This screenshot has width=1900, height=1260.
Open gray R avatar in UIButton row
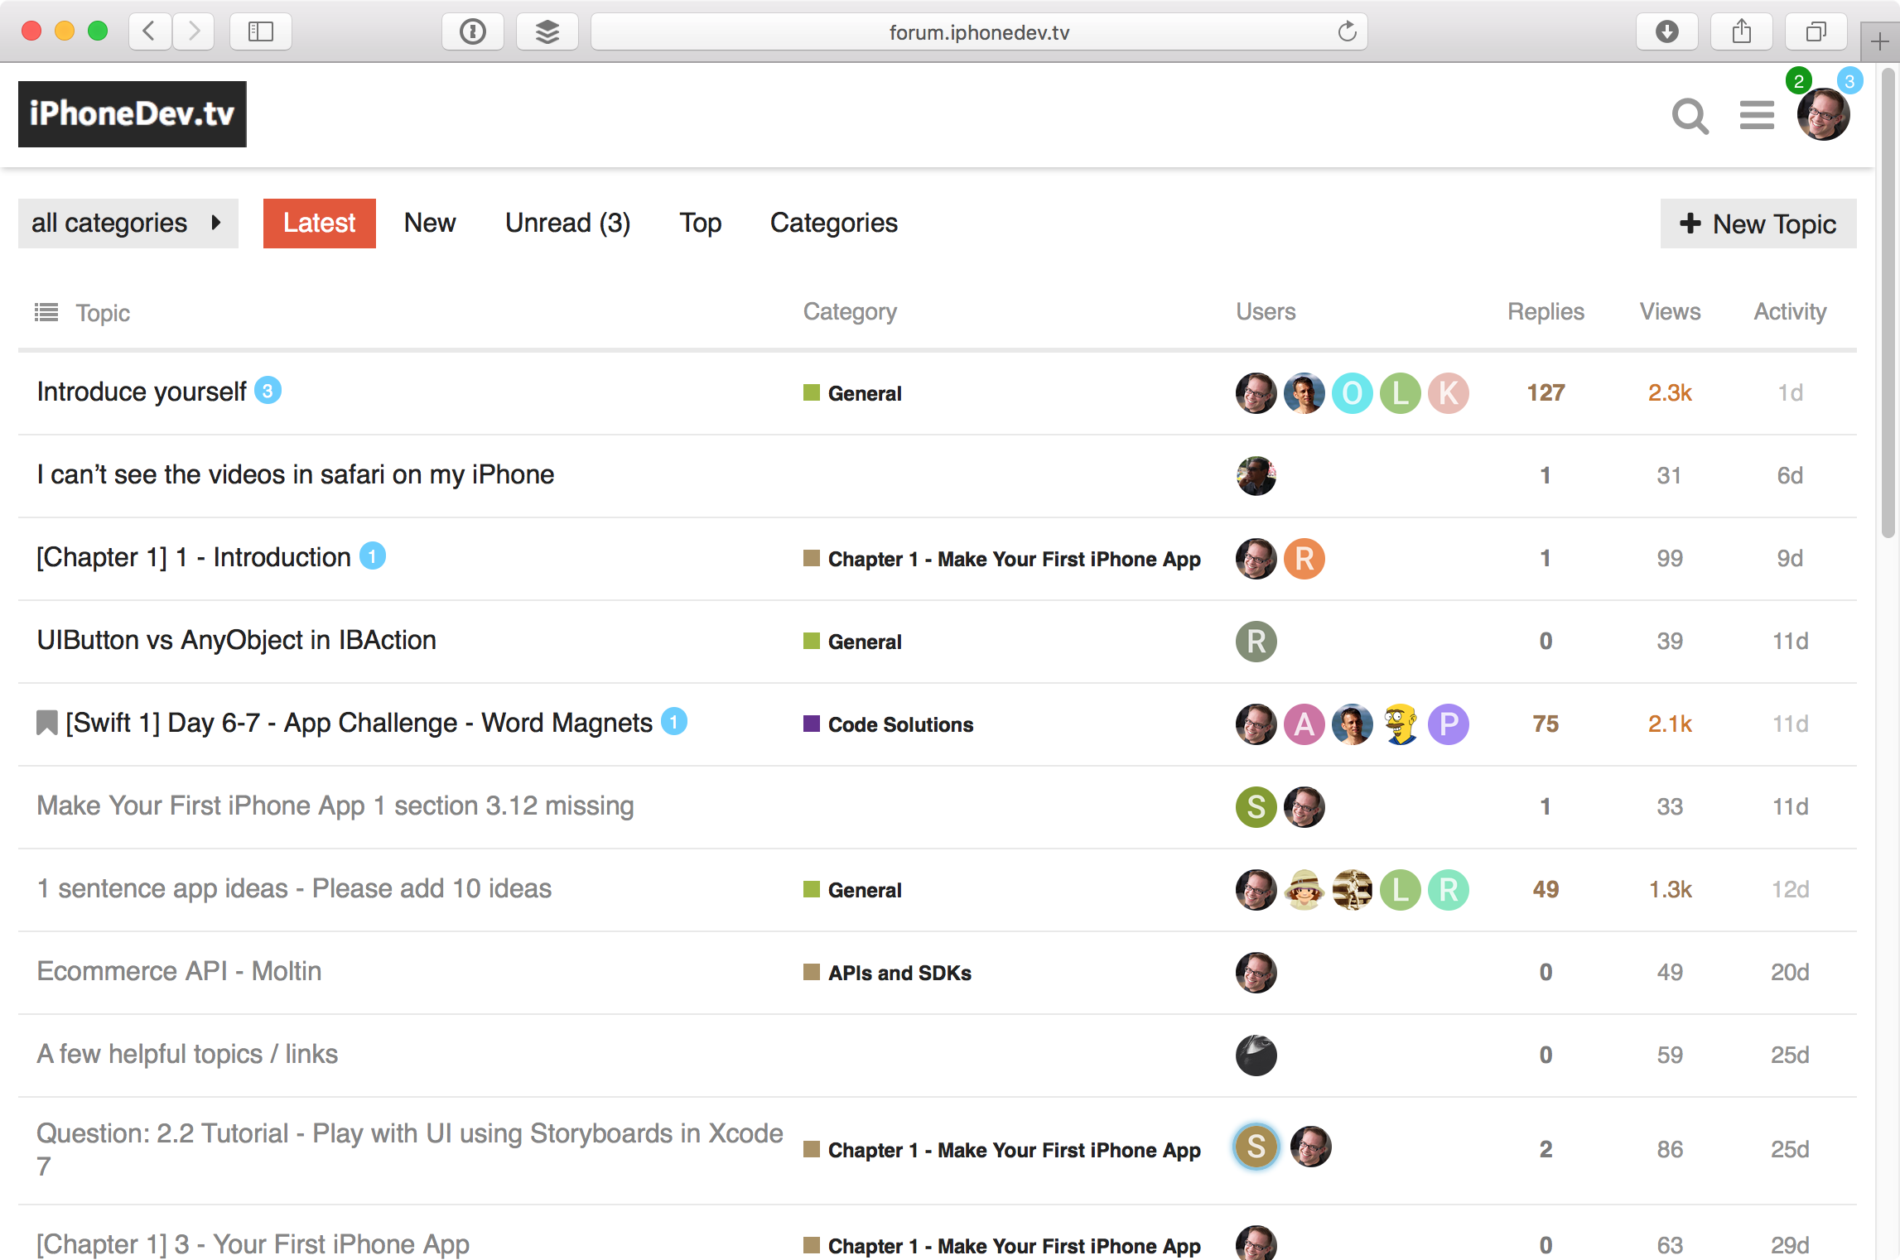(1256, 642)
